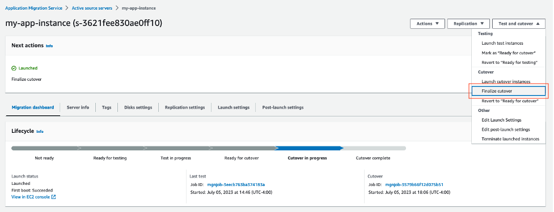
Task: Open cutover job mgnjob-3579b66f12d075b51
Action: click(x=414, y=184)
